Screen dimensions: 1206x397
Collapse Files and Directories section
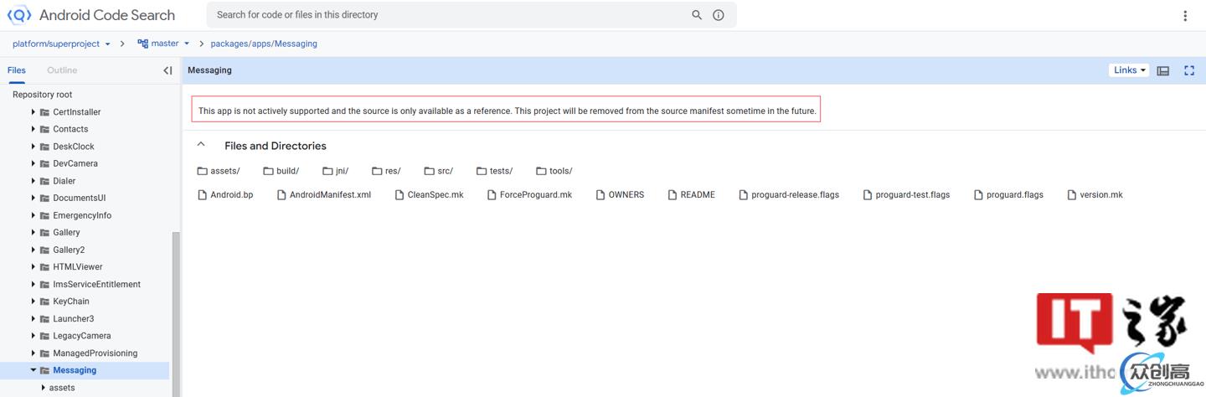click(x=201, y=145)
